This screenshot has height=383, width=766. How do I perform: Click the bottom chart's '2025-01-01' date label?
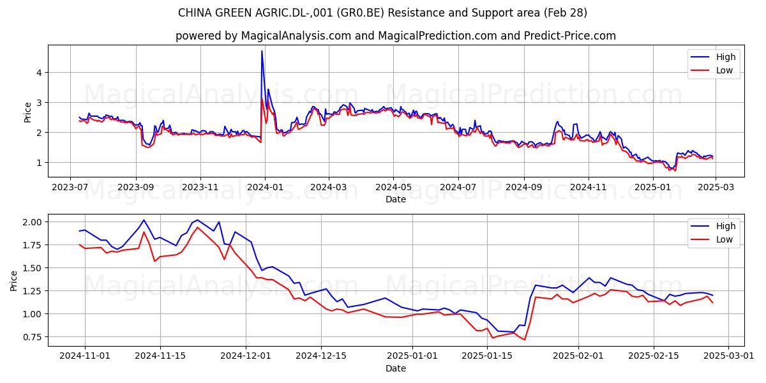click(x=413, y=356)
